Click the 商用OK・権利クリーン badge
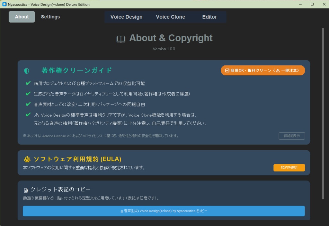 pyautogui.click(x=263, y=70)
